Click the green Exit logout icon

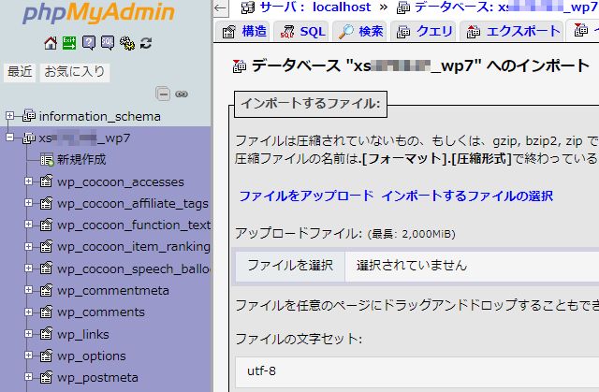[69, 43]
